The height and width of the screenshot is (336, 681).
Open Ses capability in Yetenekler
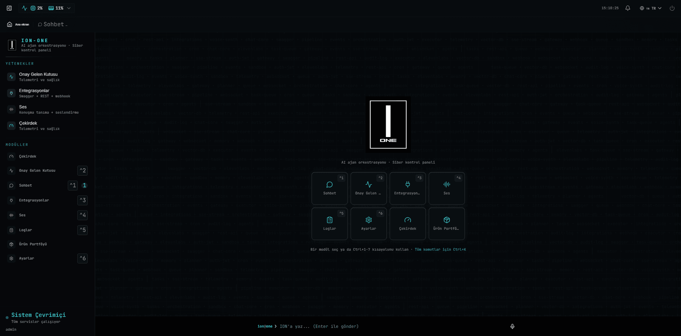coord(47,109)
